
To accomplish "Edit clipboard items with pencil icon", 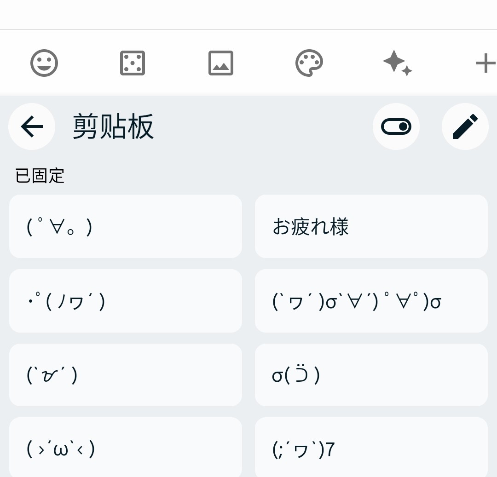I will 465,126.
